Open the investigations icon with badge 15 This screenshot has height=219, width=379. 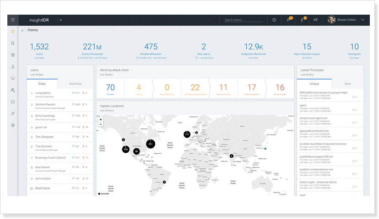pyautogui.click(x=289, y=20)
